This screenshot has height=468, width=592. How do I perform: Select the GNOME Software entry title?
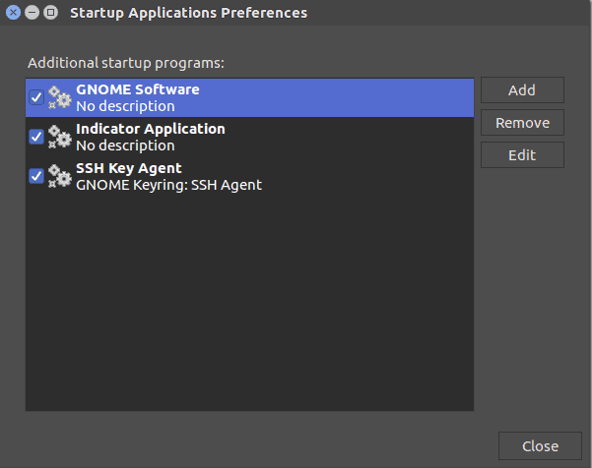pyautogui.click(x=138, y=89)
